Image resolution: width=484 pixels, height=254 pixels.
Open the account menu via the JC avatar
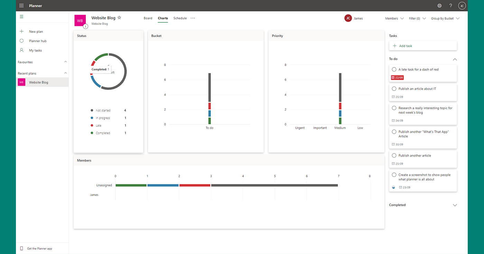click(x=462, y=6)
